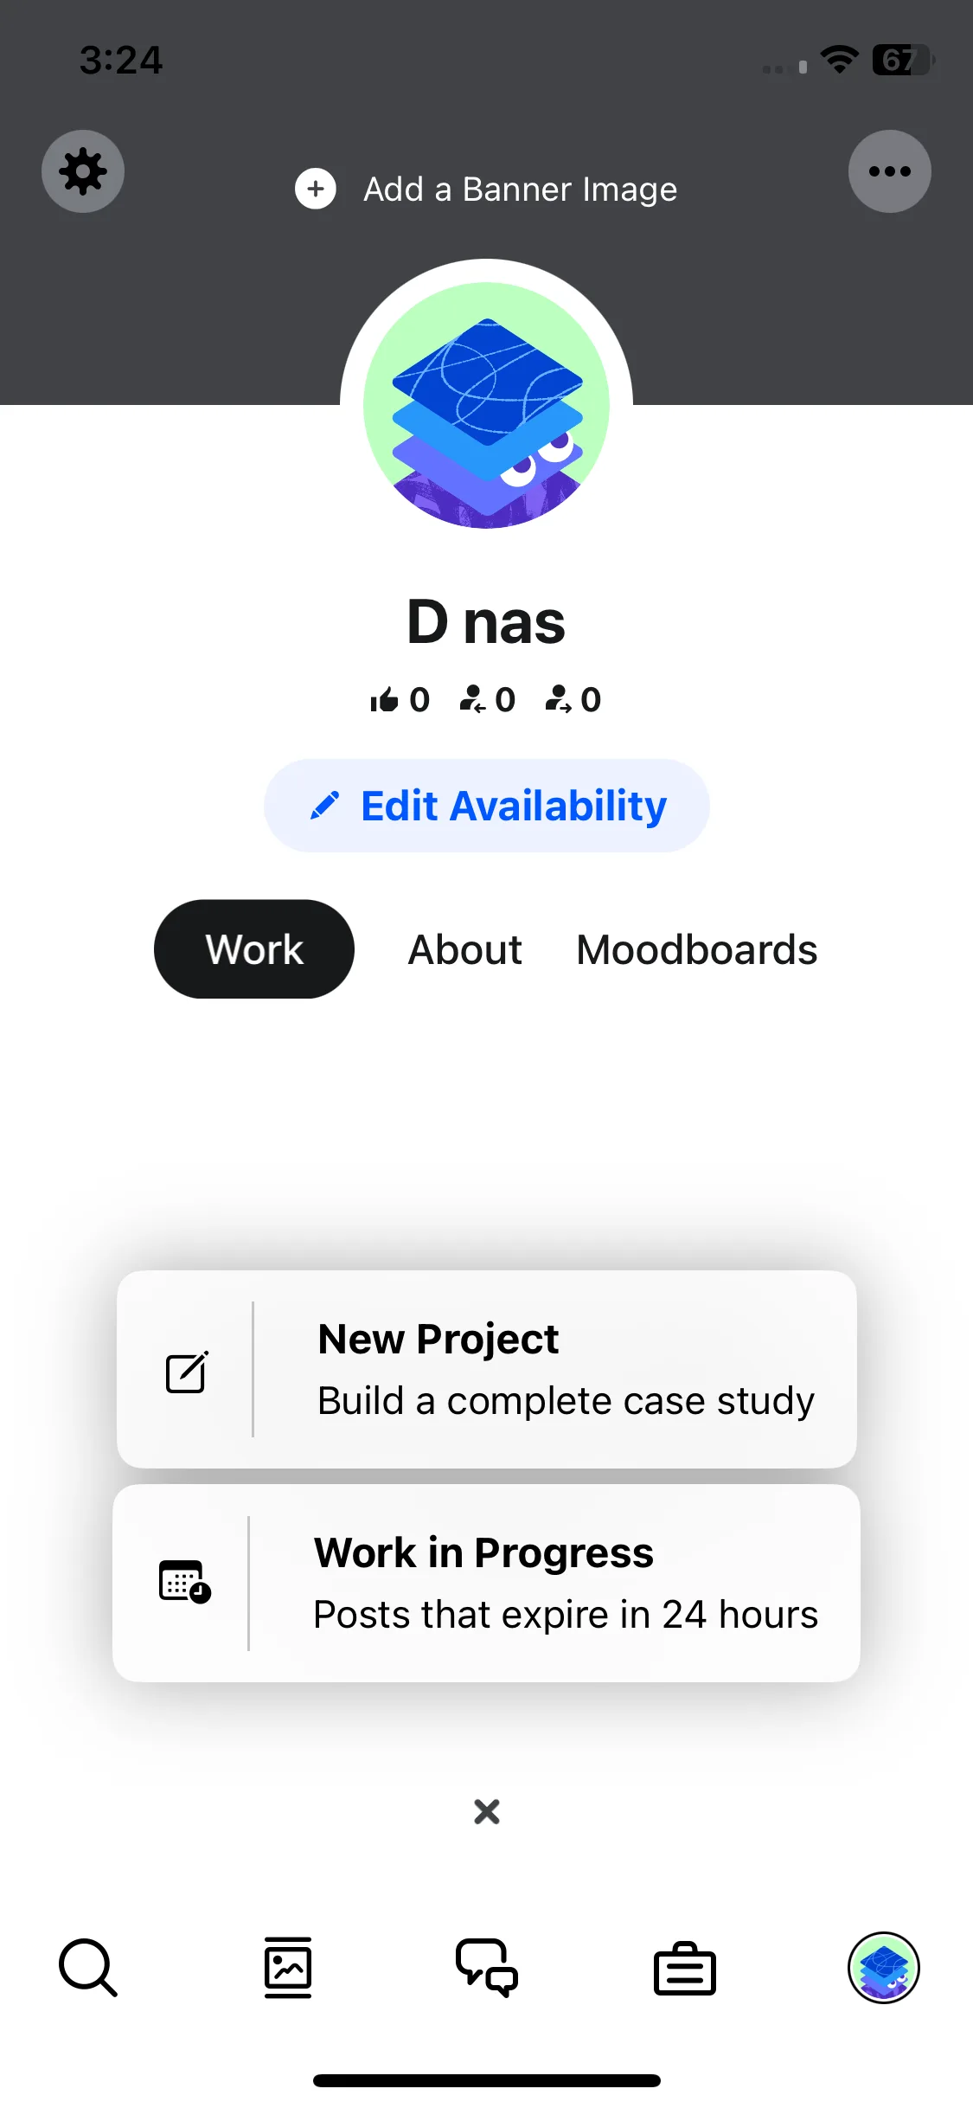The width and height of the screenshot is (973, 2108).
Task: Switch to the About tab
Action: click(465, 949)
